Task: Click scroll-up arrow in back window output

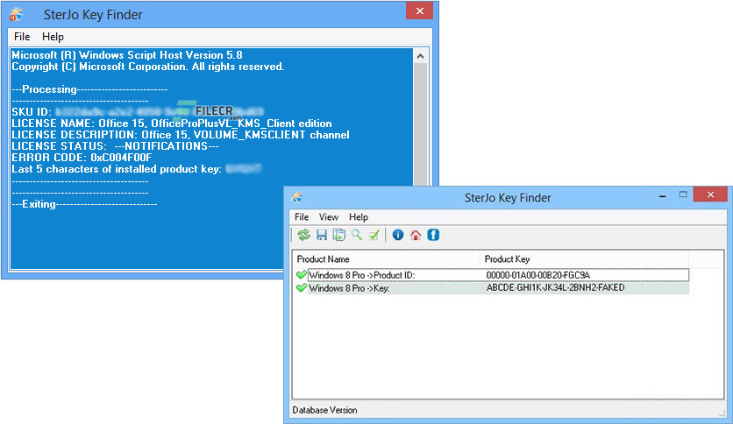Action: 420,56
